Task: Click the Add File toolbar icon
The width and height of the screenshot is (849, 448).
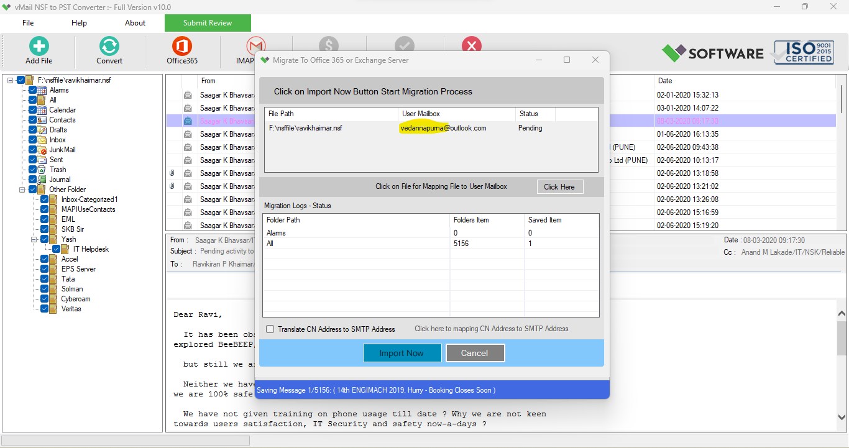Action: click(x=39, y=46)
